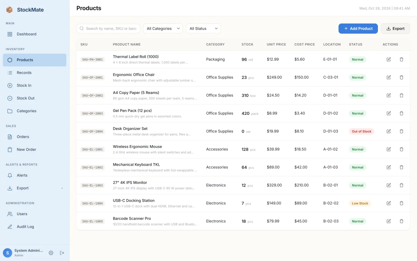Click the Product Name column header
Viewport: 417px width, 261px height.
[x=127, y=44]
